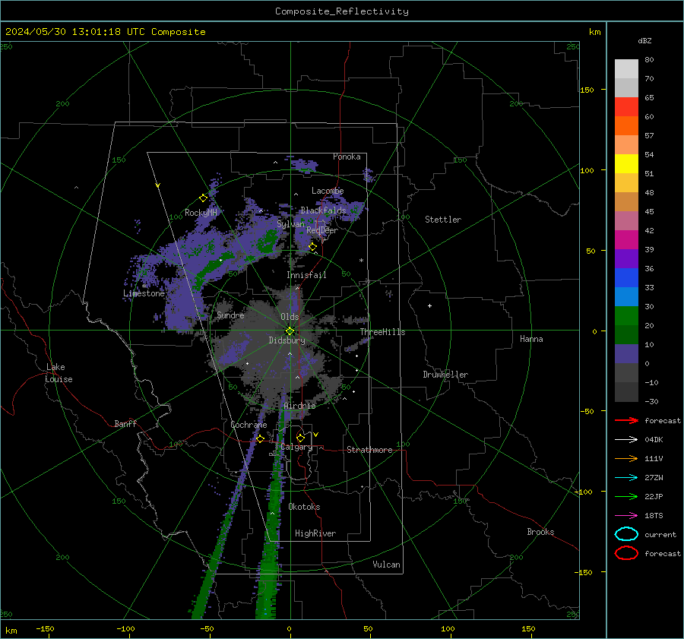
Task: Click the 65 dBZ legend value
Action: click(649, 98)
